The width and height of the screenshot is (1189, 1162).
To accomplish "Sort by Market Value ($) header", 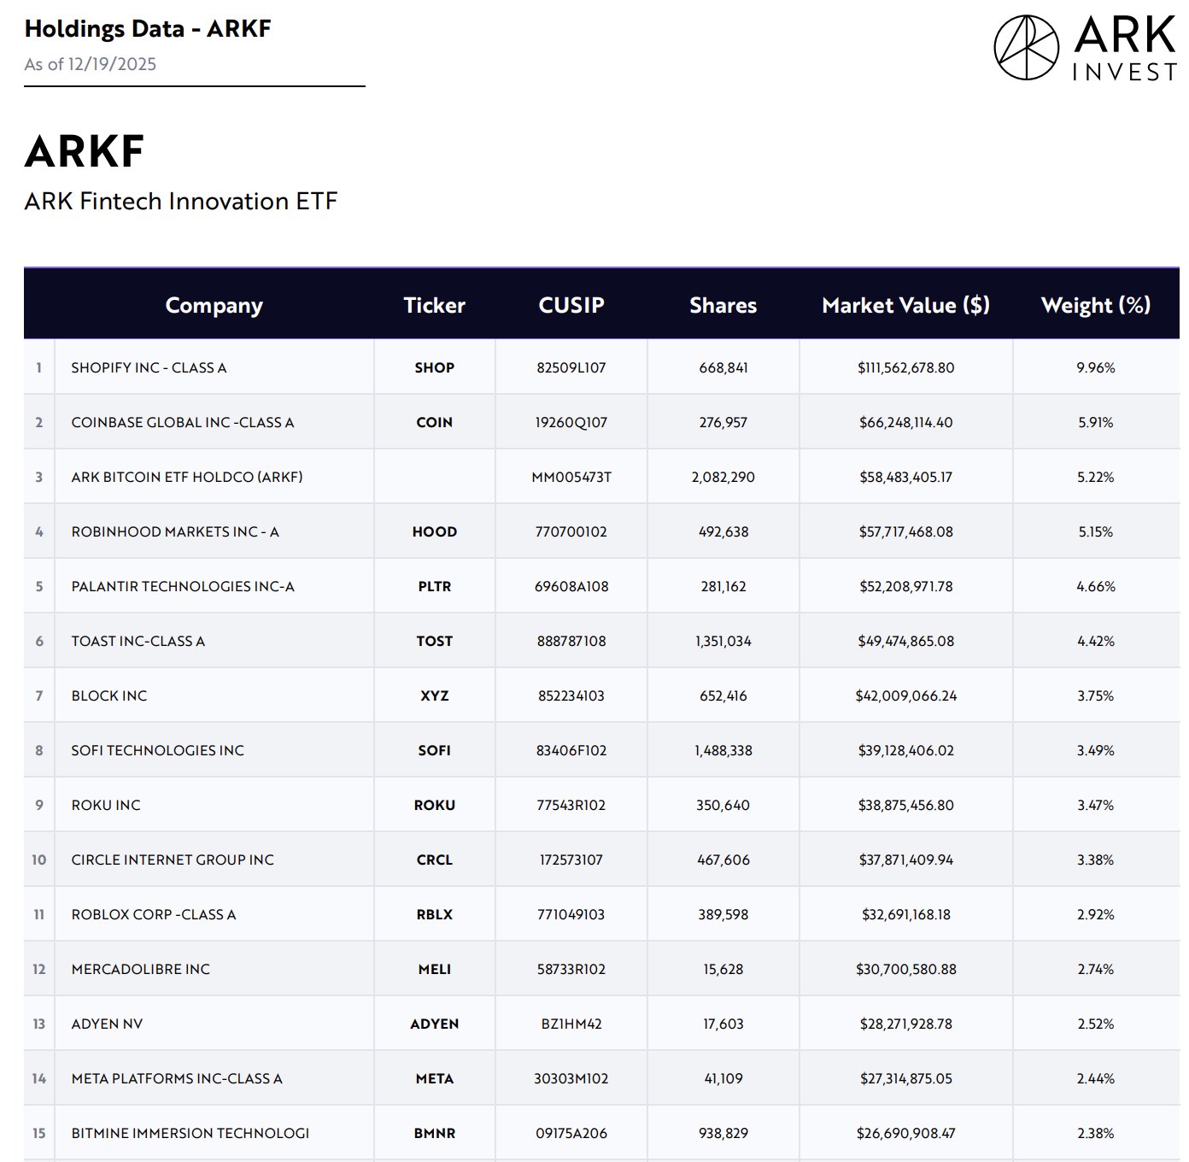I will coord(905,305).
